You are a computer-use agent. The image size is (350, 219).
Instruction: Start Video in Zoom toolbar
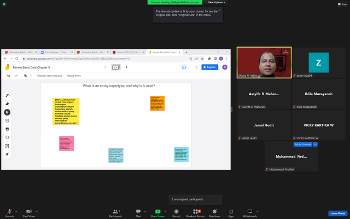pyautogui.click(x=29, y=213)
